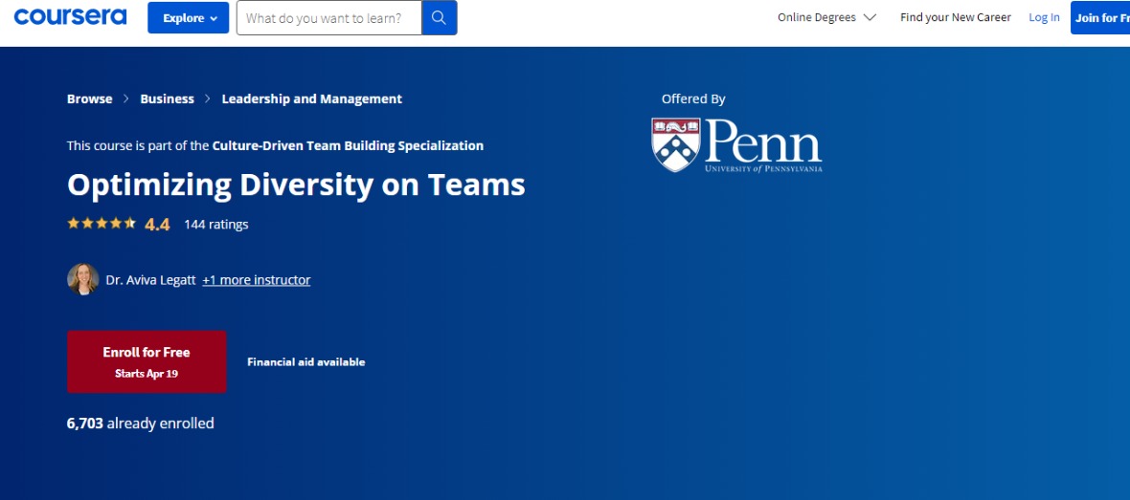Open the Business breadcrumb link
The height and width of the screenshot is (500, 1130).
coord(168,99)
